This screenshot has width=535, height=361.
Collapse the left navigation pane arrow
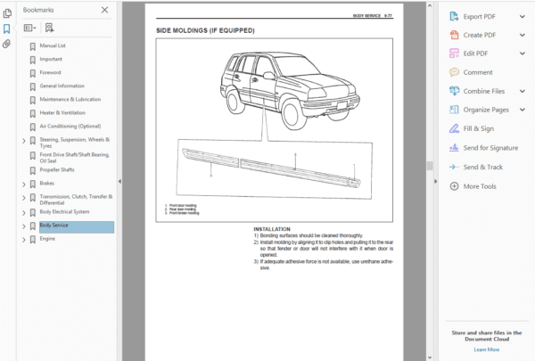(x=119, y=182)
